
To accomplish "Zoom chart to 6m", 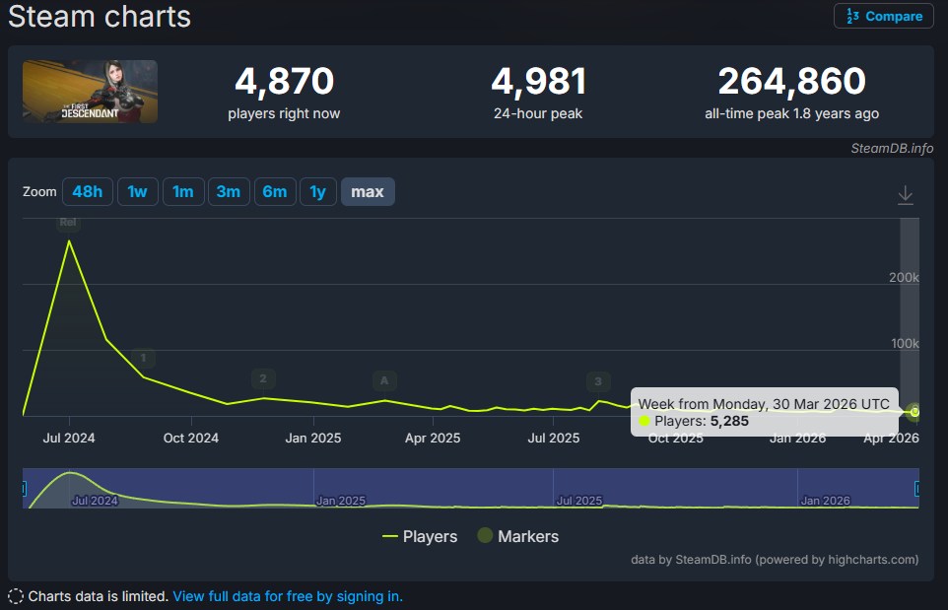I will [x=274, y=191].
